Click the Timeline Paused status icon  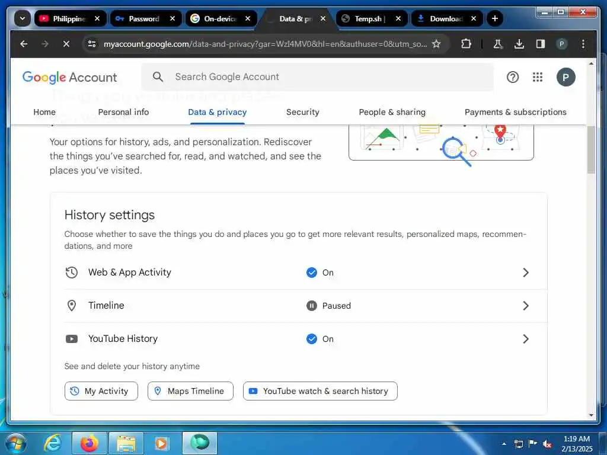click(312, 306)
